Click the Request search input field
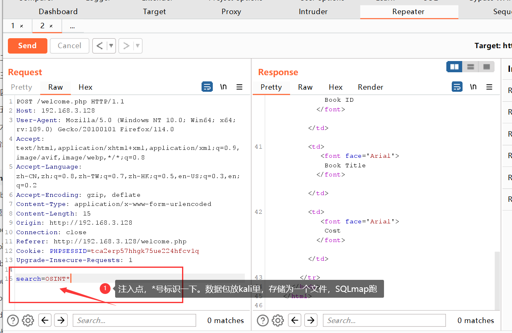This screenshot has width=512, height=333. [x=134, y=320]
